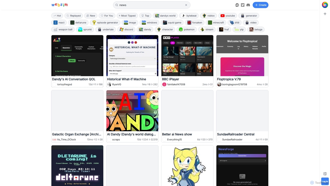Choose the weapon ball tag

coord(63,29)
